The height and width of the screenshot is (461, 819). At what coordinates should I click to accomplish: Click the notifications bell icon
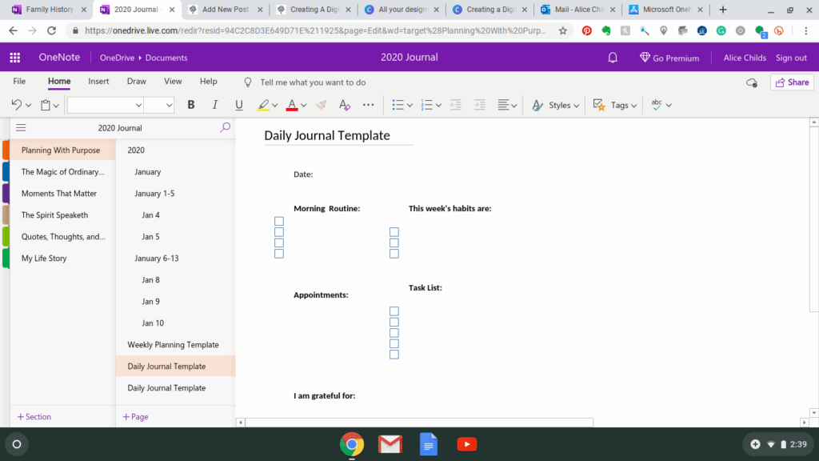[613, 58]
